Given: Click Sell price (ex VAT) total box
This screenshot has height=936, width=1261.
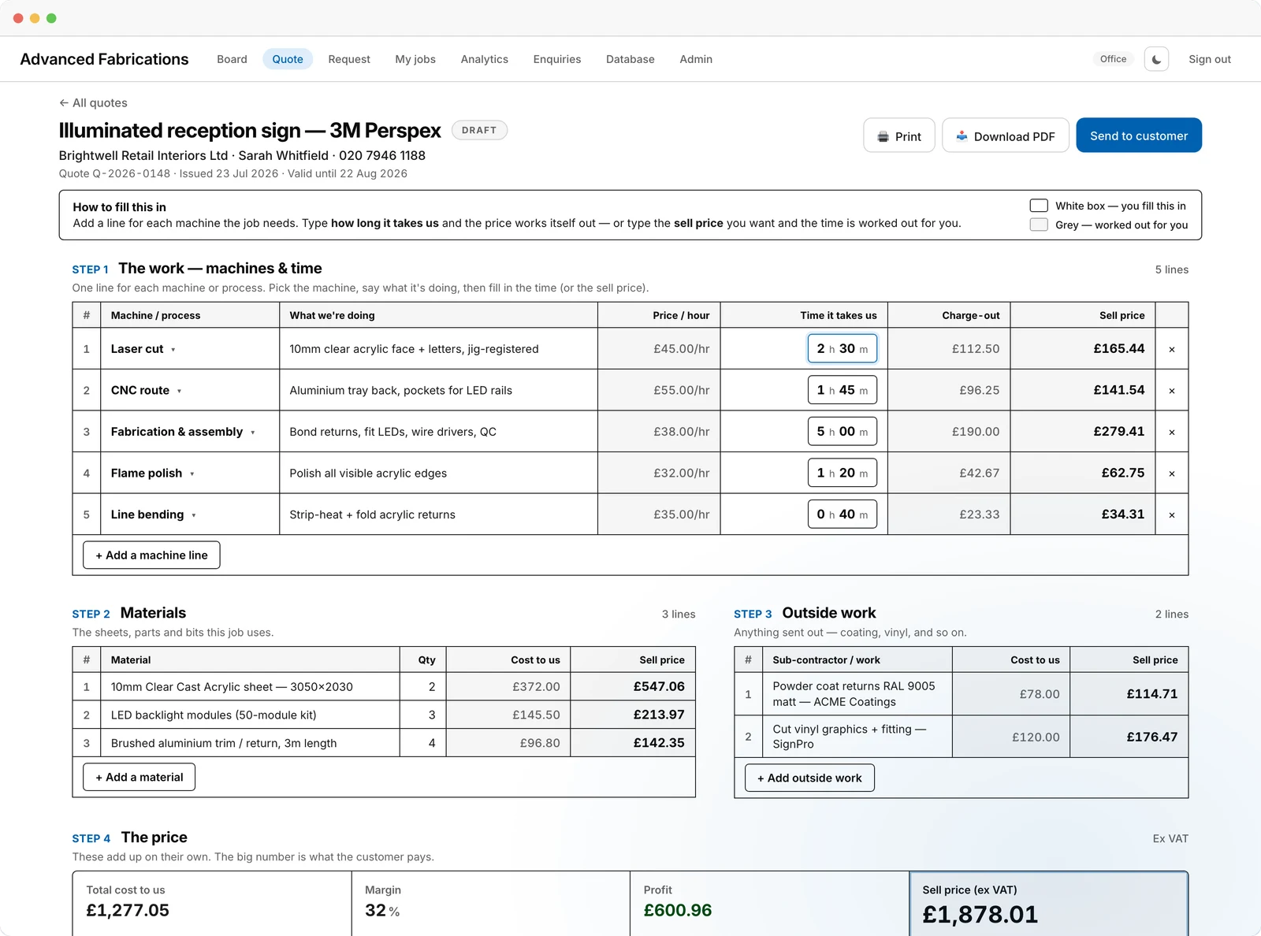Looking at the screenshot, I should click(1049, 904).
